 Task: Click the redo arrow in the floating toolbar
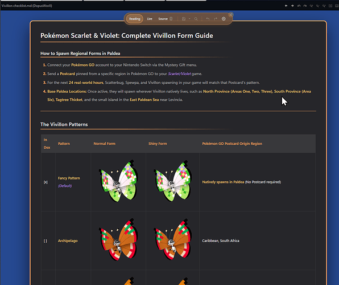216,19
